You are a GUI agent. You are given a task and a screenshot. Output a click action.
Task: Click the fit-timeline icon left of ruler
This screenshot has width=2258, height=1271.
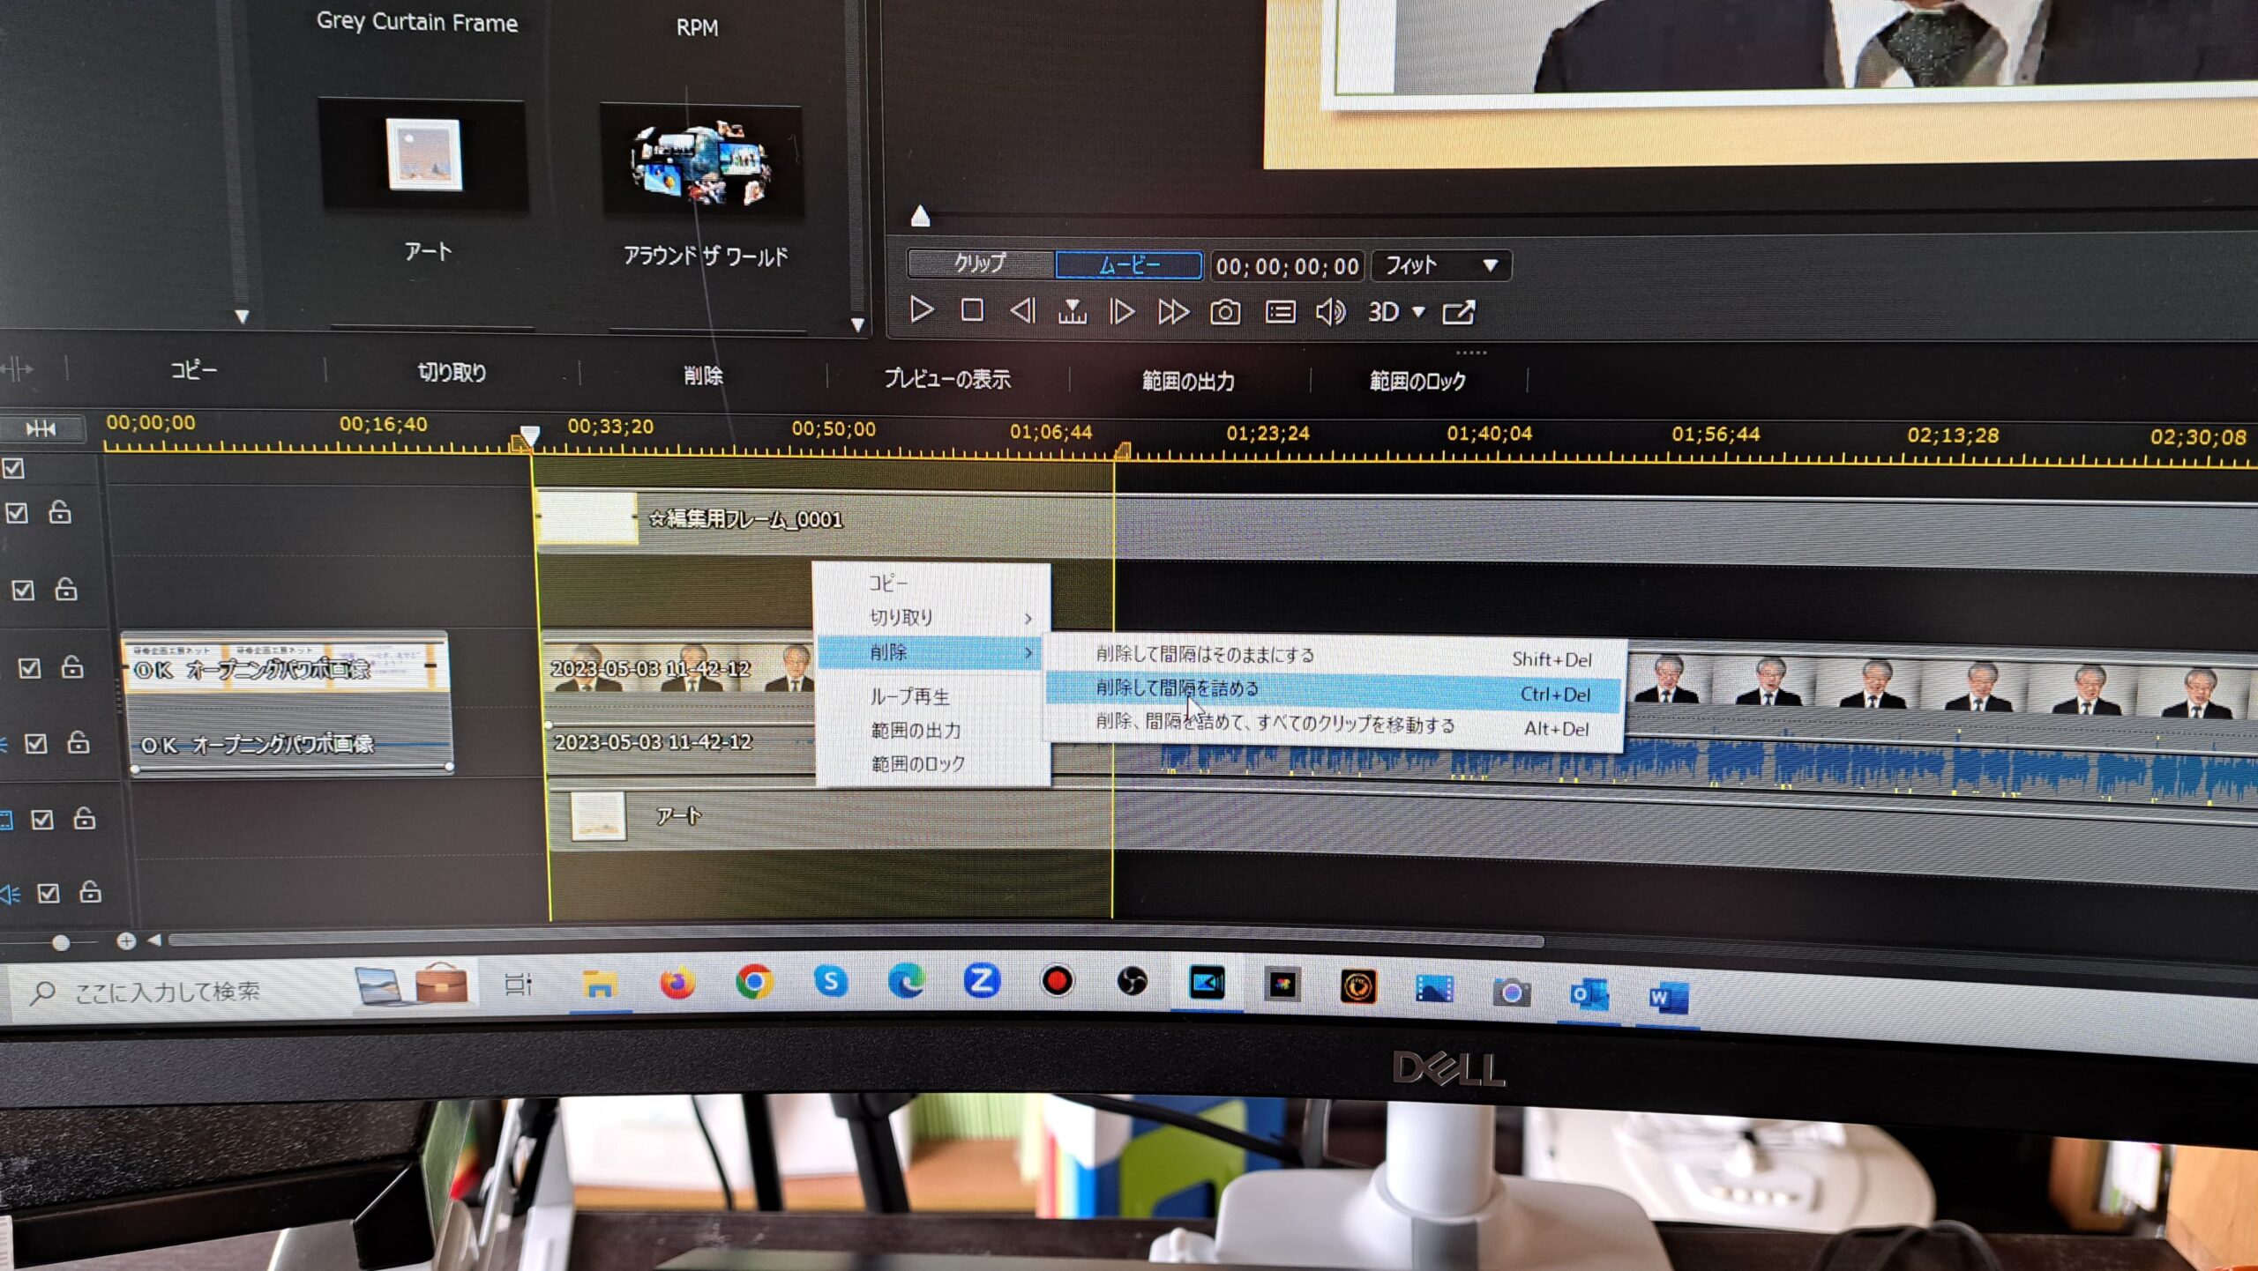pos(41,428)
